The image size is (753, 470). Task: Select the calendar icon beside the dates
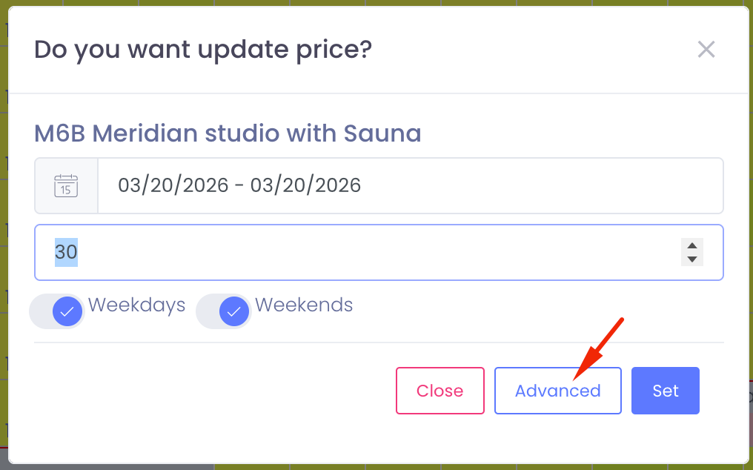point(66,185)
